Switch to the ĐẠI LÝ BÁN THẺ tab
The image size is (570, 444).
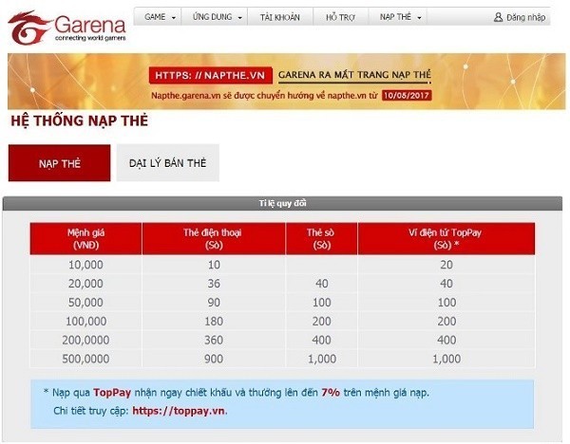pyautogui.click(x=168, y=163)
